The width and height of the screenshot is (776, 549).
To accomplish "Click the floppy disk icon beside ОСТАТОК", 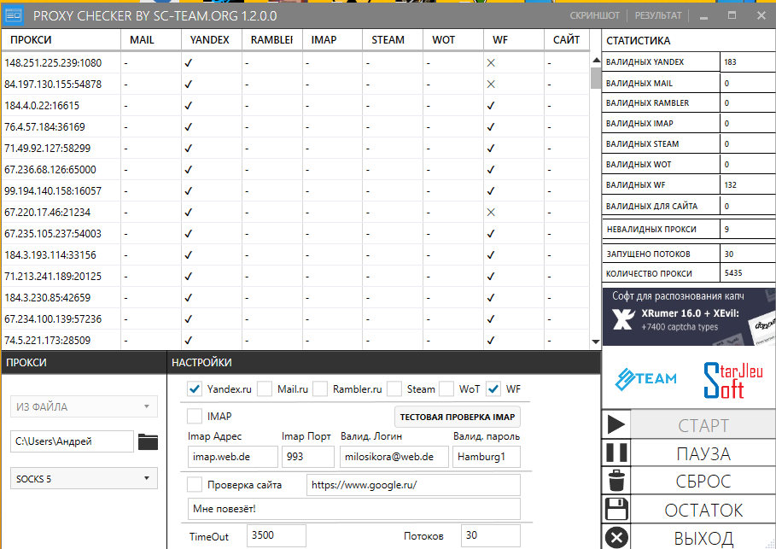I will (x=616, y=509).
